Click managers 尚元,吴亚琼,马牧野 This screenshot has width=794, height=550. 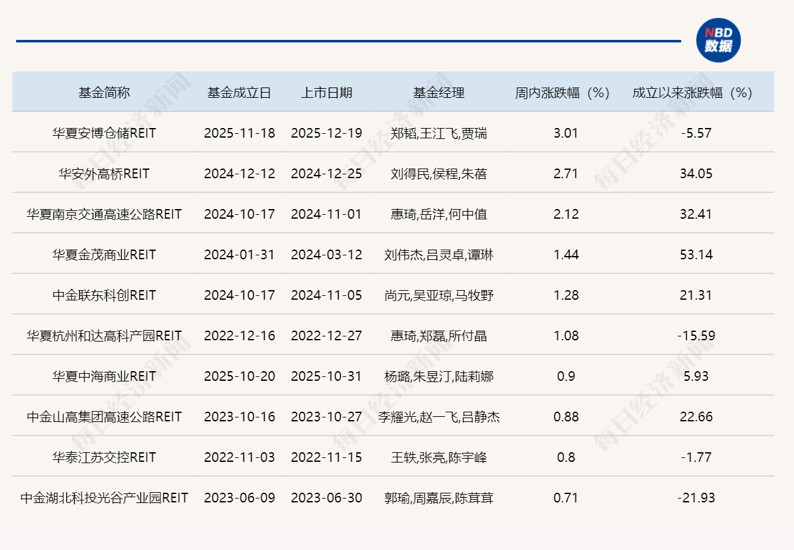click(439, 295)
